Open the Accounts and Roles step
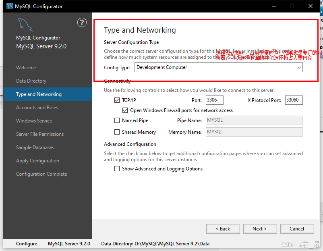 click(37, 107)
